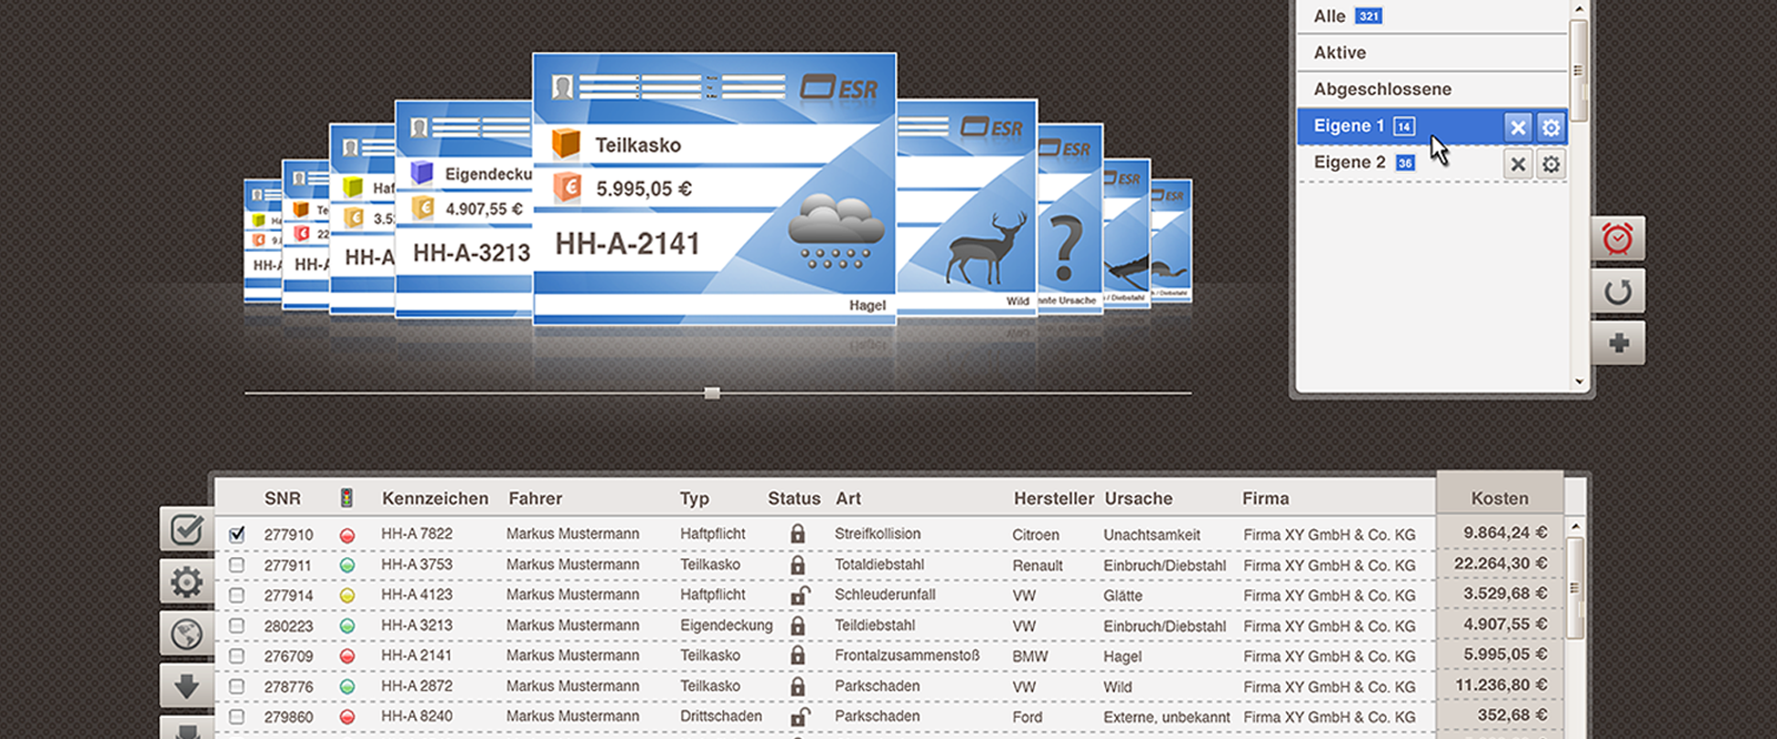The image size is (1777, 739).
Task: Click the down arrow icon in left toolbar
Action: 186,686
